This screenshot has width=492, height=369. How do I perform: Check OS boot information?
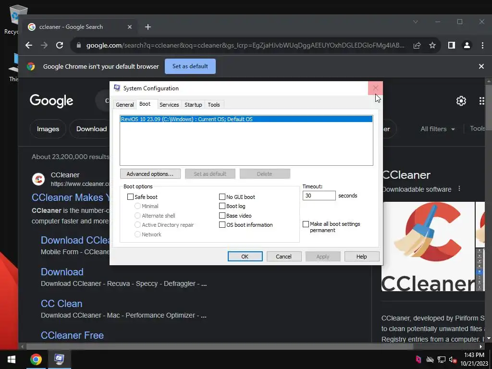pyautogui.click(x=222, y=225)
